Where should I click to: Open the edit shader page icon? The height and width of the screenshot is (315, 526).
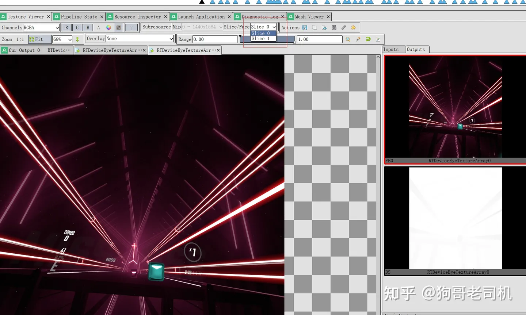[324, 27]
